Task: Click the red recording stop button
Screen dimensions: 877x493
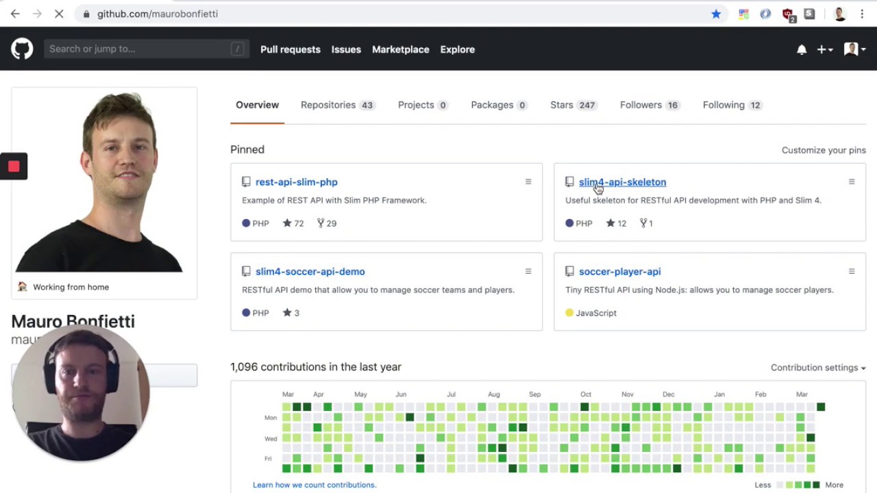Action: (14, 166)
